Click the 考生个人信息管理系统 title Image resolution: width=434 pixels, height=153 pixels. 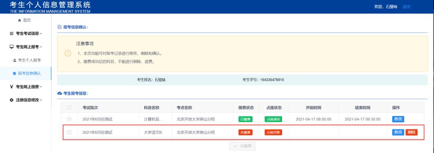point(50,5)
